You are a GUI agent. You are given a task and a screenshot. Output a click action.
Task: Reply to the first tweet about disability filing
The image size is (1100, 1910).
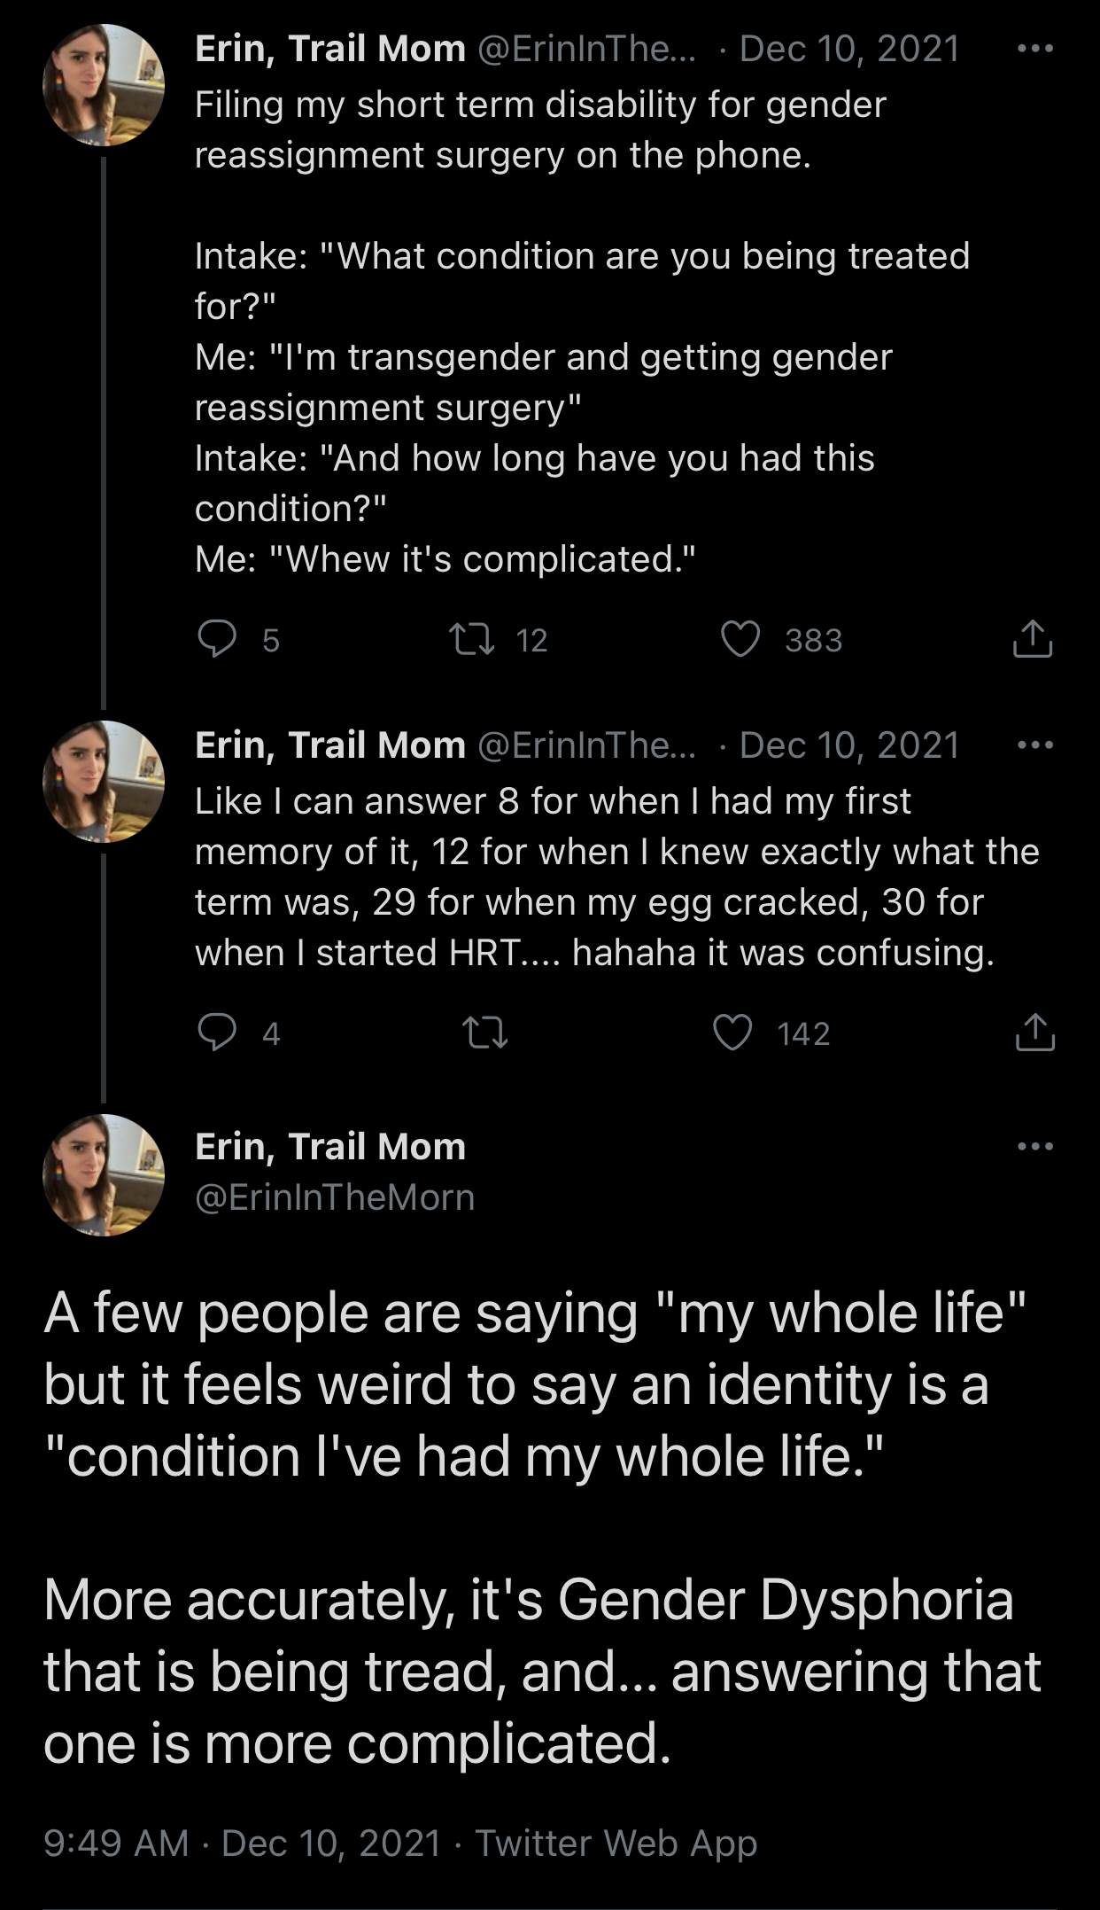(217, 639)
